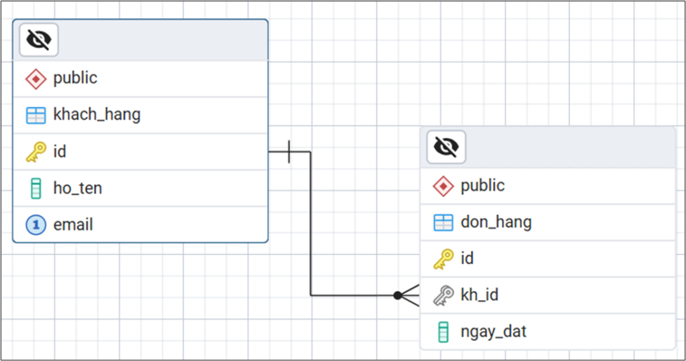Click the column icon beside ngay_dat
The height and width of the screenshot is (361, 686).
443,332
